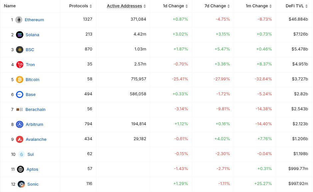Click the Avalanche chain logo icon

pyautogui.click(x=20, y=140)
